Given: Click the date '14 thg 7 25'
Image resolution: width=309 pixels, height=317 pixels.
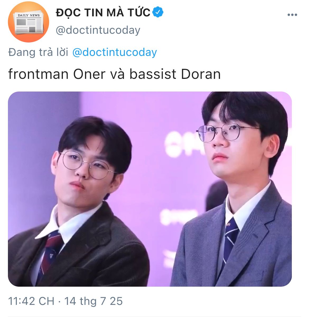Looking at the screenshot, I should coord(93,301).
